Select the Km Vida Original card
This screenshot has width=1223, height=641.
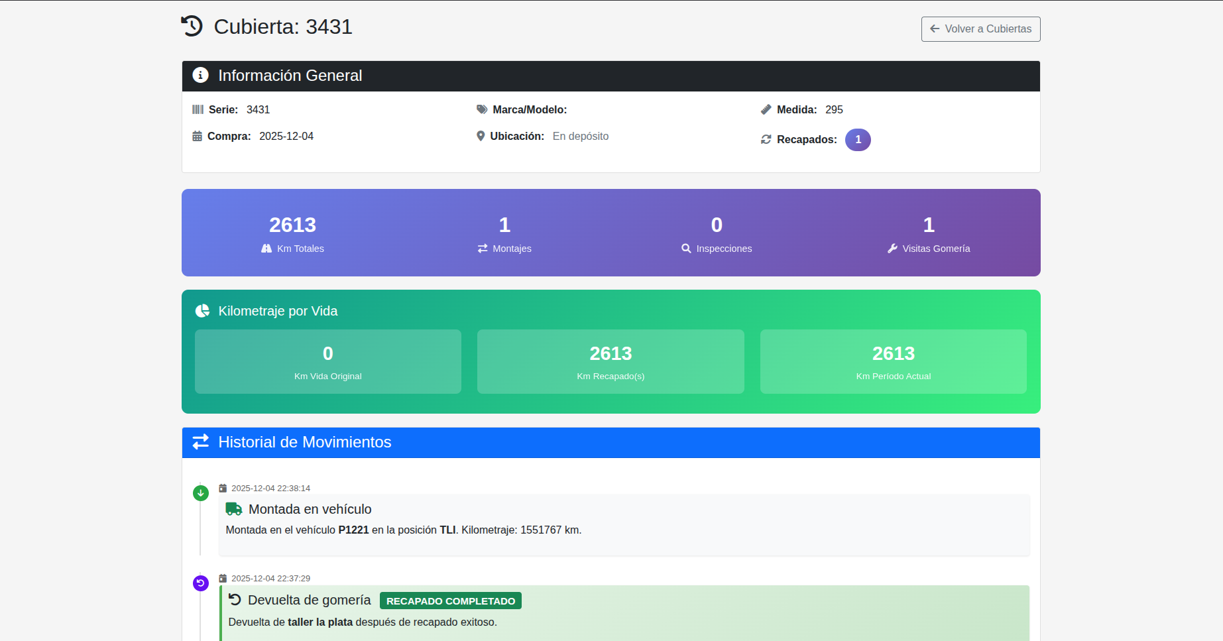pyautogui.click(x=328, y=361)
